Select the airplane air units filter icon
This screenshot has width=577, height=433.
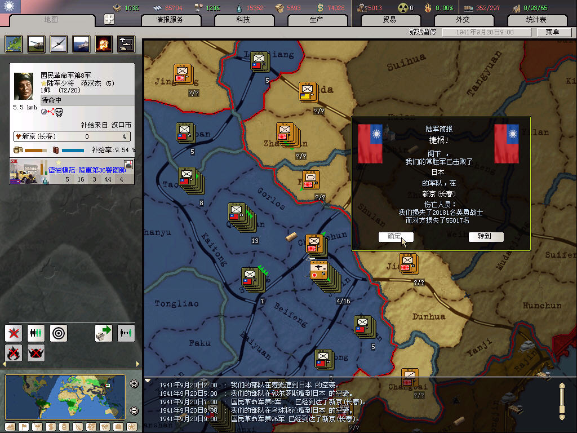click(59, 43)
